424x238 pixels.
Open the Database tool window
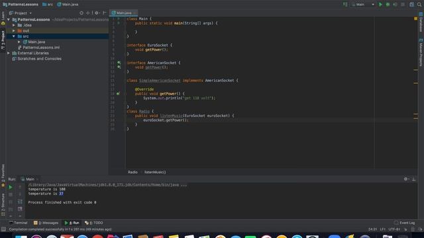click(x=421, y=22)
